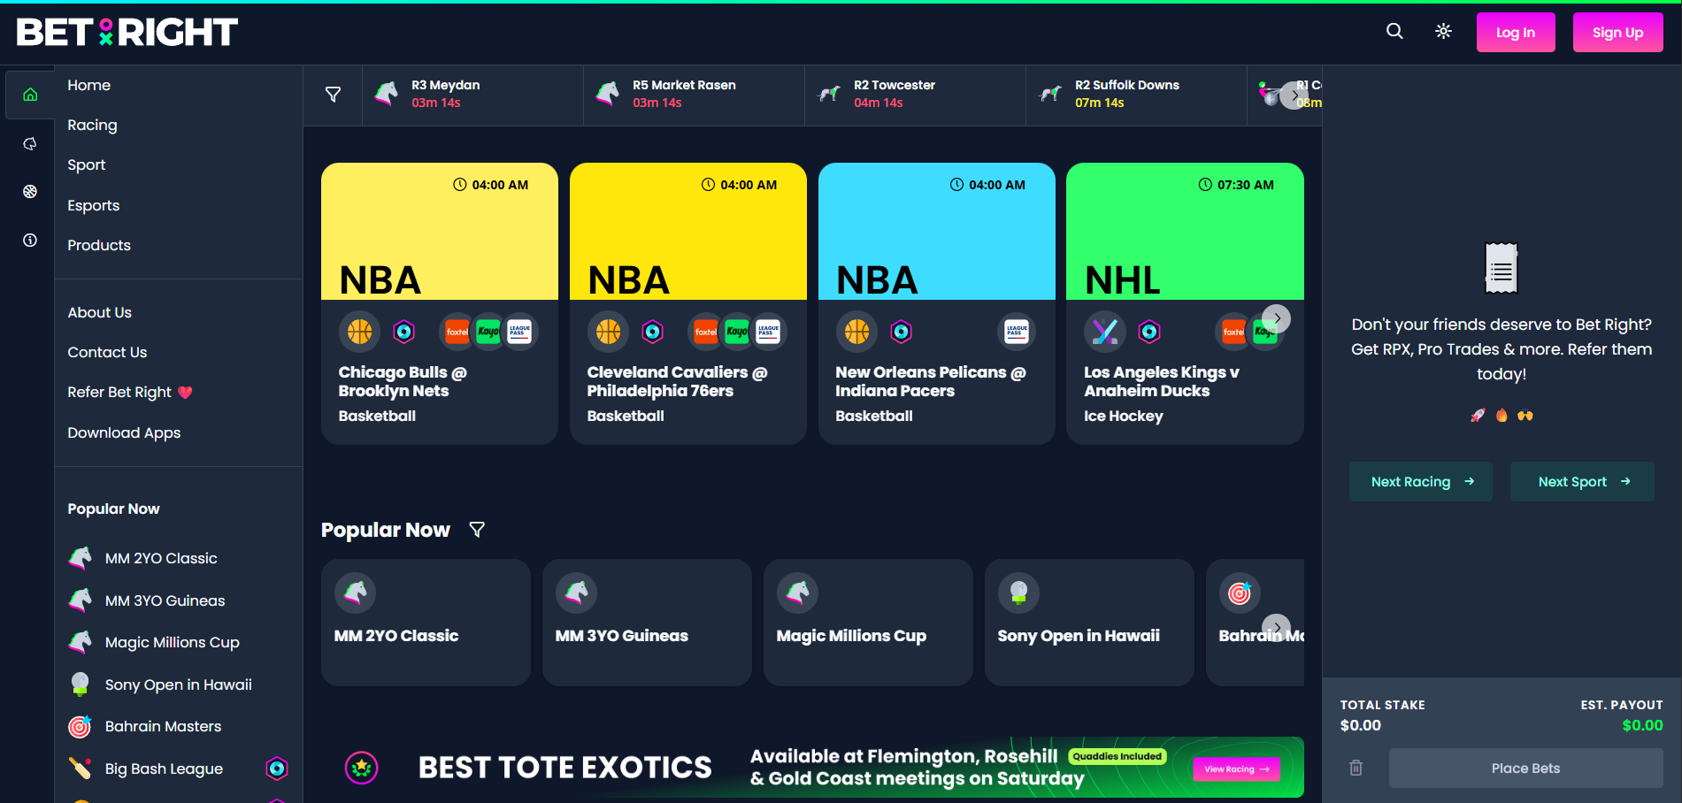The height and width of the screenshot is (803, 1682).
Task: Select the info icon in the icon rail
Action: (x=30, y=240)
